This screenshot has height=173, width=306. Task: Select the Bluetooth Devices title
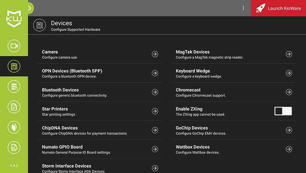tap(60, 90)
